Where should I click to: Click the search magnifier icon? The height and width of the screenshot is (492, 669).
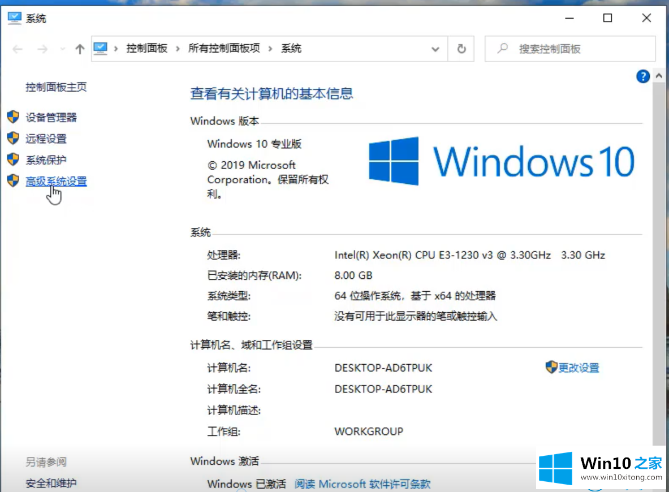(503, 48)
